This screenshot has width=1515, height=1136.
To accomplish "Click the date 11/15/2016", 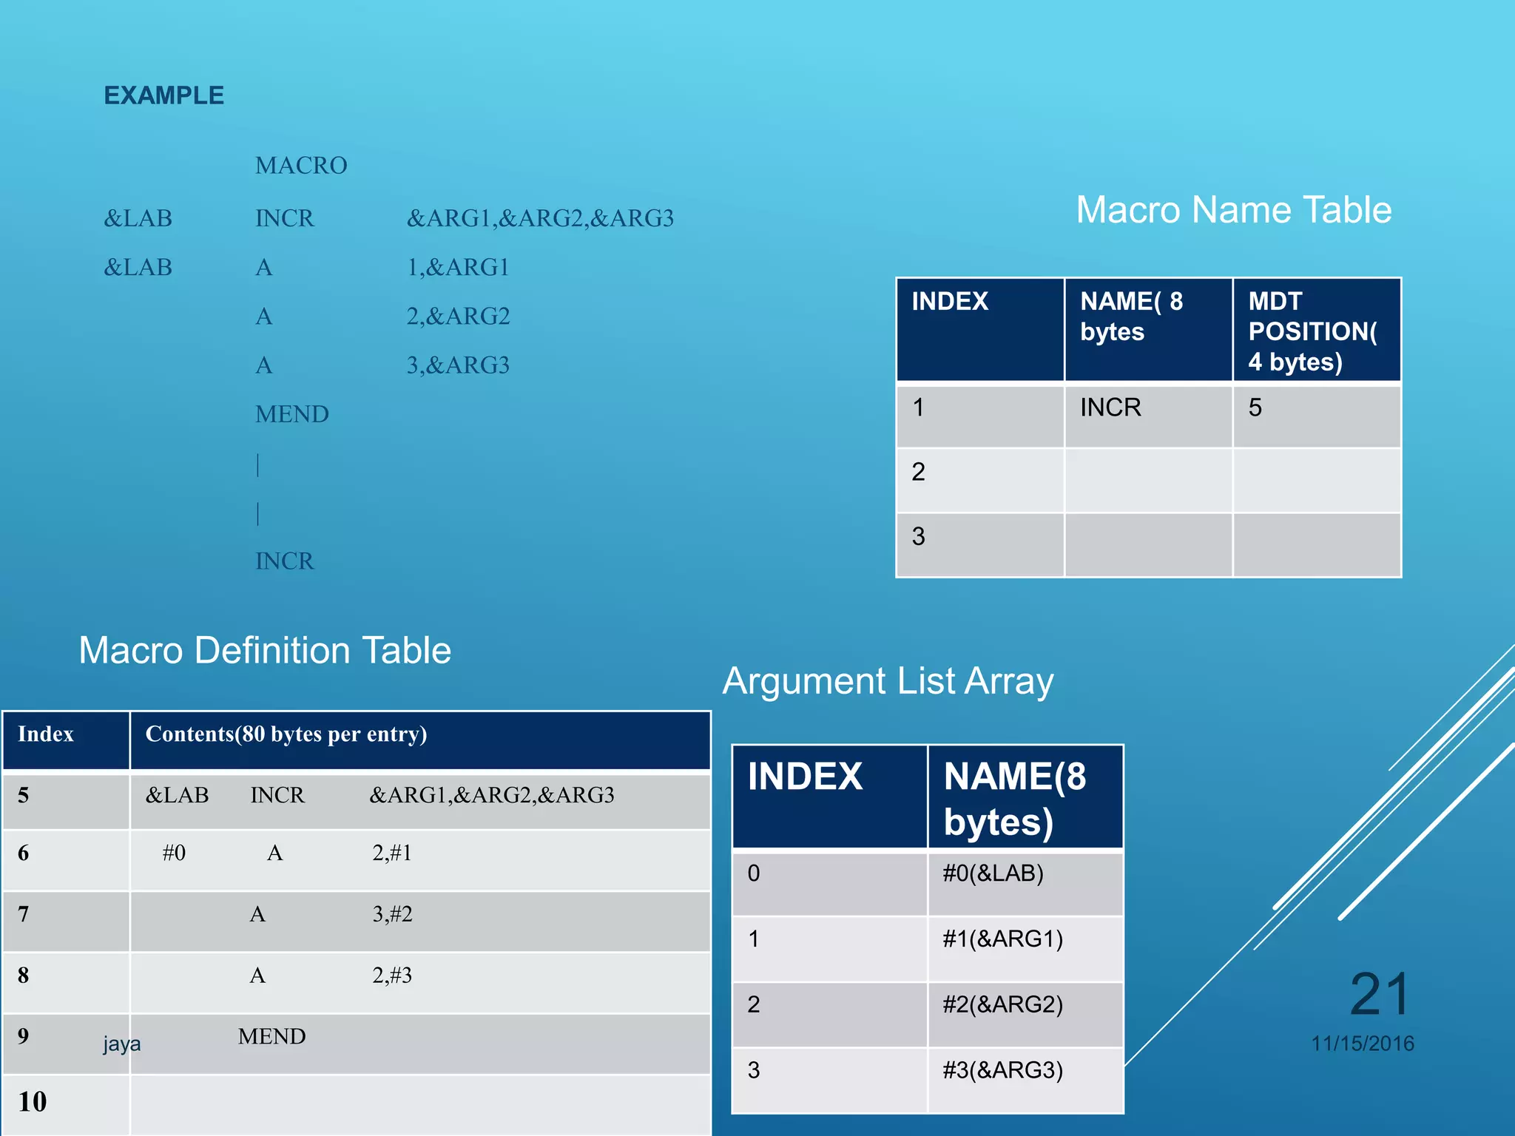I will tap(1363, 1044).
